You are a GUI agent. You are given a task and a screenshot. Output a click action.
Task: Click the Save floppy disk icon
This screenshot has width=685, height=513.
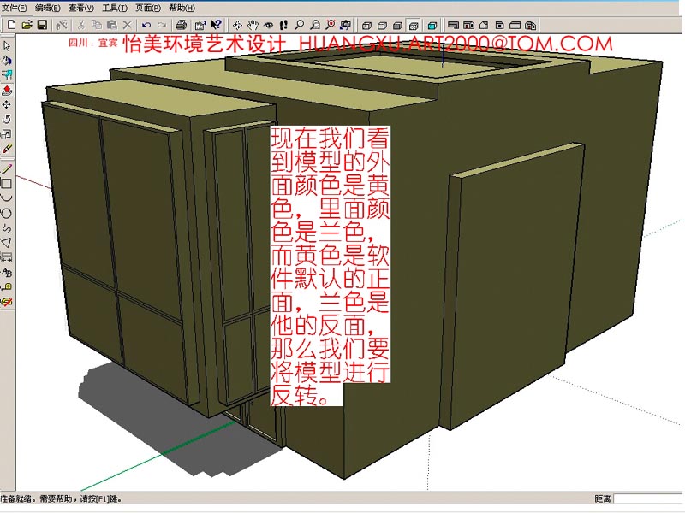tap(42, 25)
